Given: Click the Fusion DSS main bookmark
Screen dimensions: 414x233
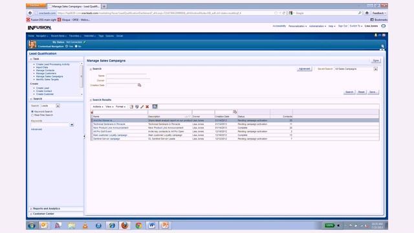Looking at the screenshot, I should pos(41,20).
